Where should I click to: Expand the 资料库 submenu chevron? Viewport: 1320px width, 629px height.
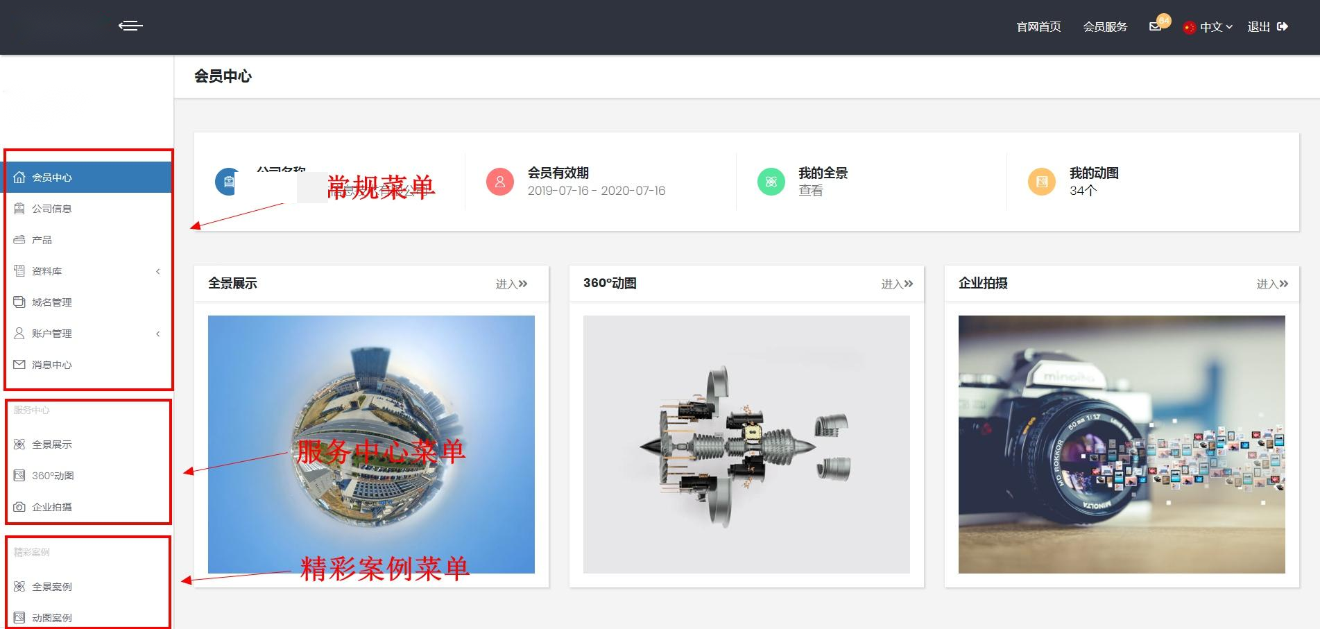click(157, 271)
